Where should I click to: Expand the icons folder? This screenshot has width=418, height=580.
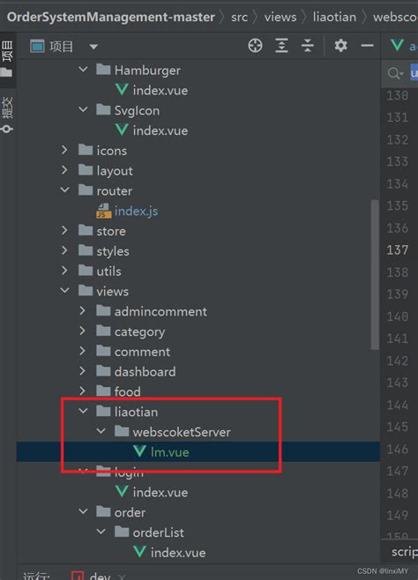tap(64, 150)
